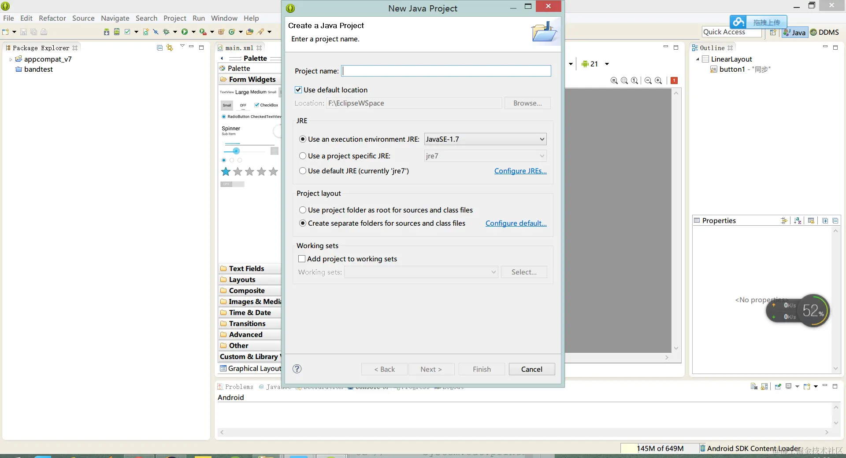The width and height of the screenshot is (846, 458).
Task: Click the RatingBar stars in the palette
Action: [249, 172]
